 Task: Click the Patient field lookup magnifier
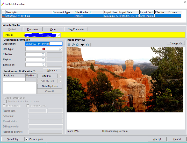click(x=59, y=35)
